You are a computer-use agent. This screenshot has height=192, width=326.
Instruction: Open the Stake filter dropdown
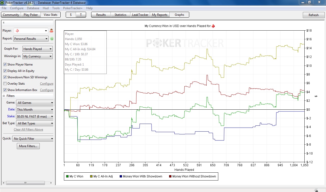point(35,117)
